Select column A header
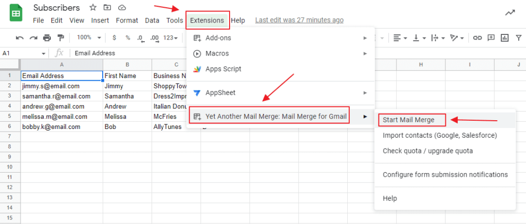 [x=62, y=64]
